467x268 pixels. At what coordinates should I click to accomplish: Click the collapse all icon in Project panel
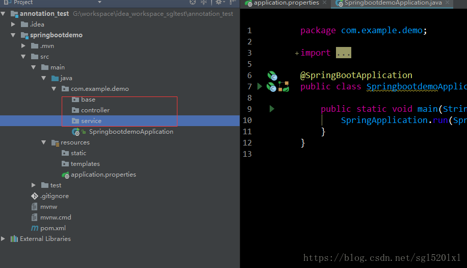coord(204,2)
